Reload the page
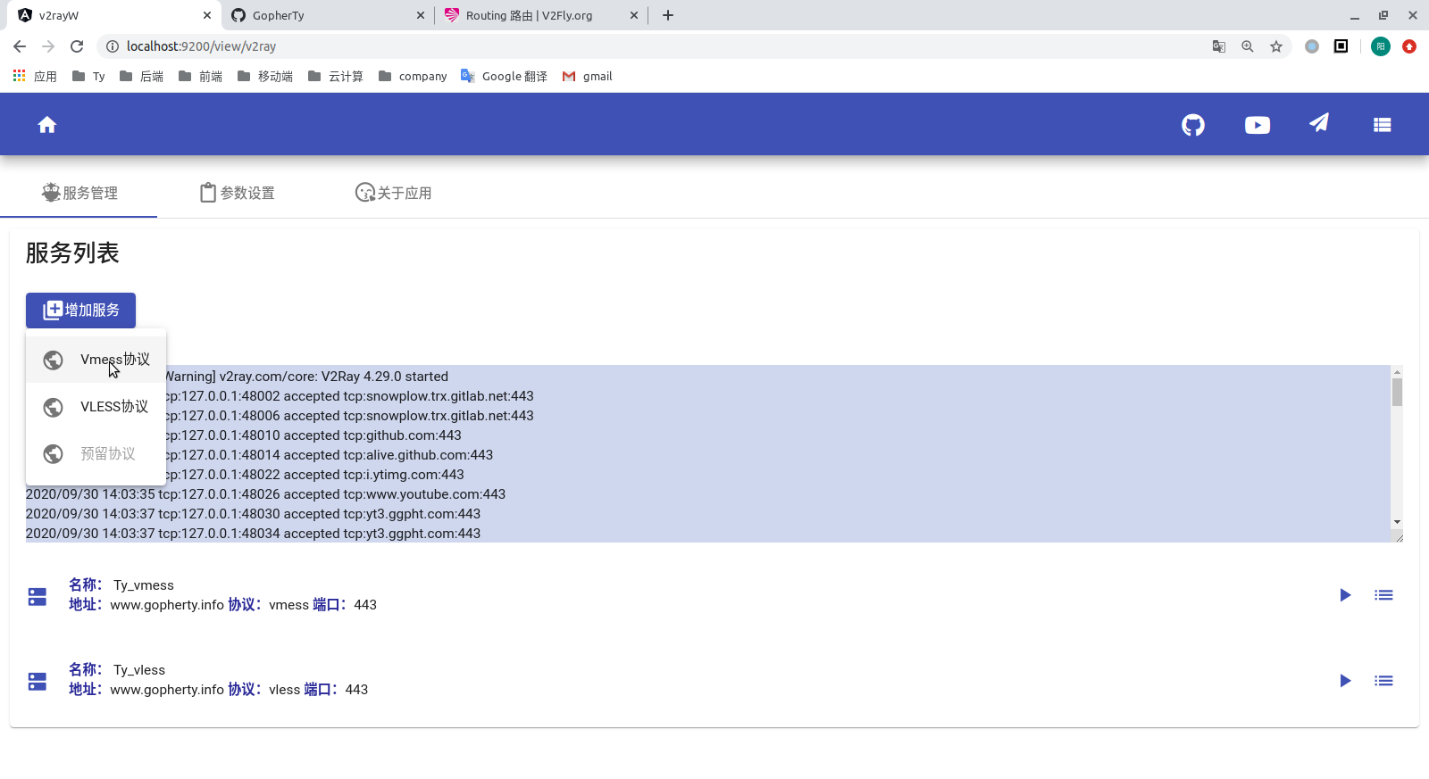The height and width of the screenshot is (779, 1429). [x=77, y=46]
